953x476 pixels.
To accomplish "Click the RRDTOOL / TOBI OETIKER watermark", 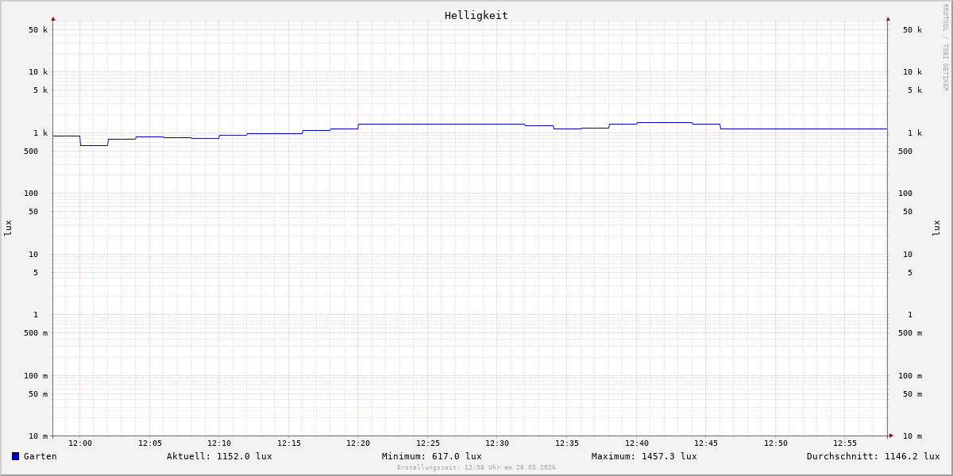I will [x=945, y=48].
